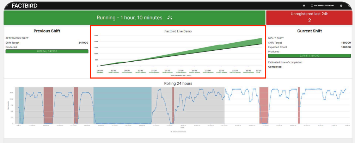Click the 22:00 time label on the shift chart
Viewport: 355px width, 143px height.
(208, 70)
